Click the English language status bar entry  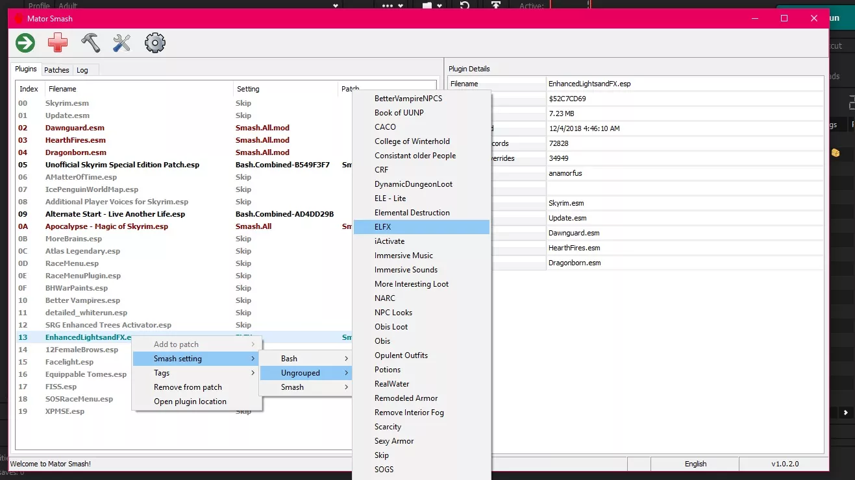(695, 464)
